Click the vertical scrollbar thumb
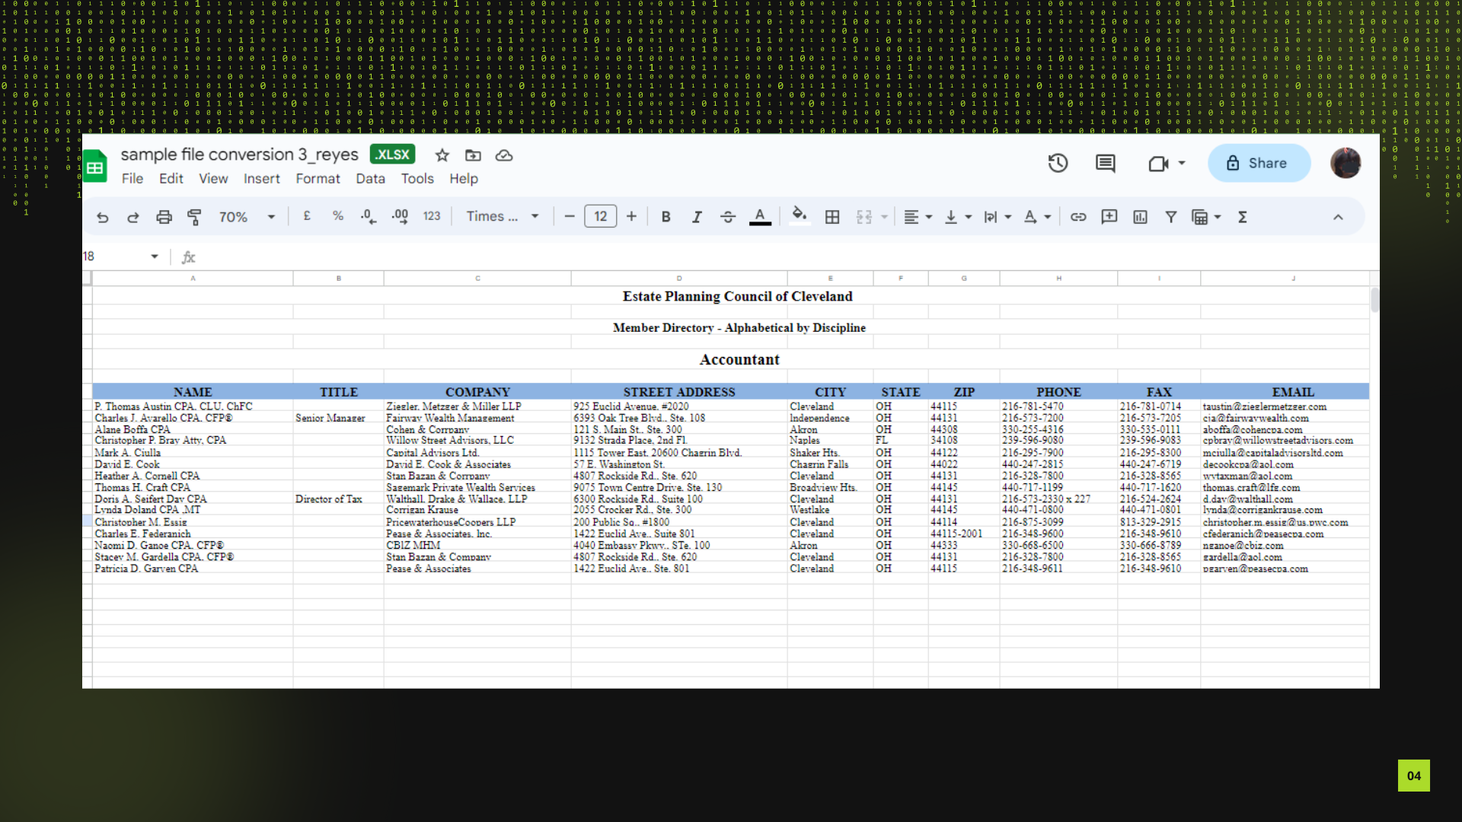The width and height of the screenshot is (1462, 822). coord(1374,300)
